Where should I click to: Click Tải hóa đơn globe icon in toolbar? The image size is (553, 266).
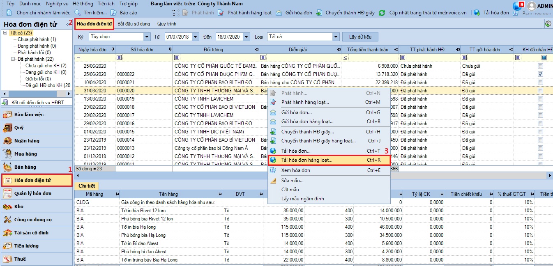click(477, 13)
